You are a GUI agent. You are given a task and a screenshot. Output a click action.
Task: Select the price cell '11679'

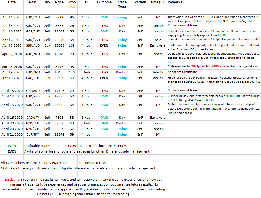click(59, 134)
